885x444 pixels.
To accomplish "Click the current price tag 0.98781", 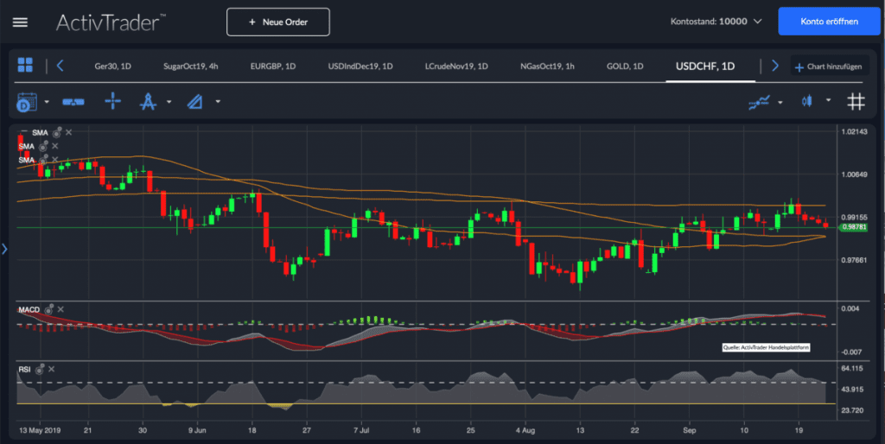I will [x=854, y=227].
